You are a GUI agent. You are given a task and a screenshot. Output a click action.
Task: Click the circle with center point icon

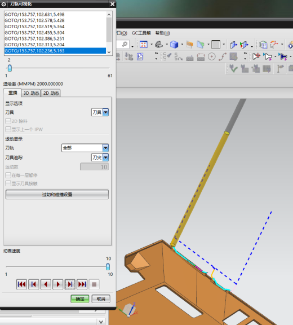pos(212,56)
